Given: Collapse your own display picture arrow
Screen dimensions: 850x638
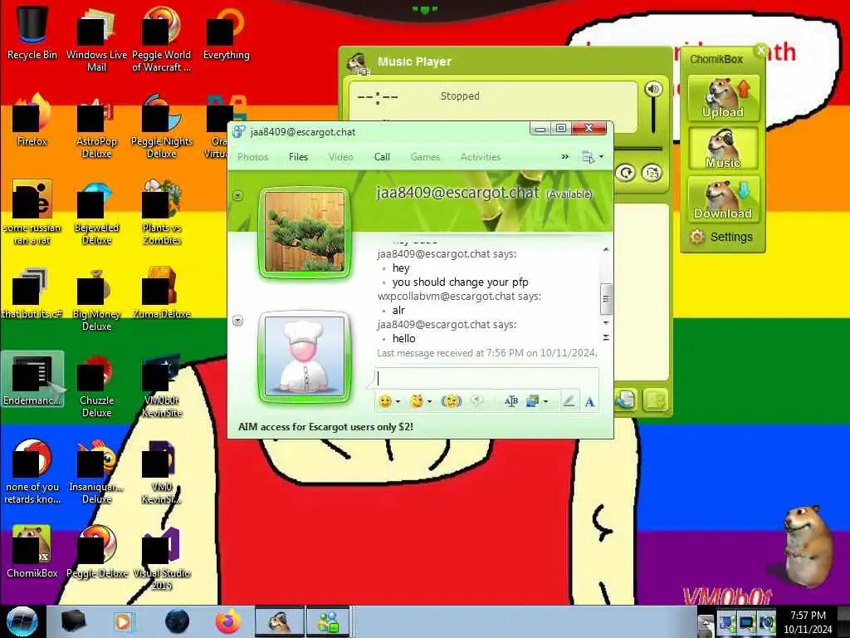Looking at the screenshot, I should [237, 321].
